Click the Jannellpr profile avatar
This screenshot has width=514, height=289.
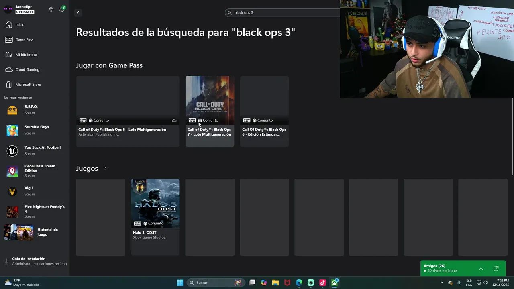pyautogui.click(x=8, y=9)
